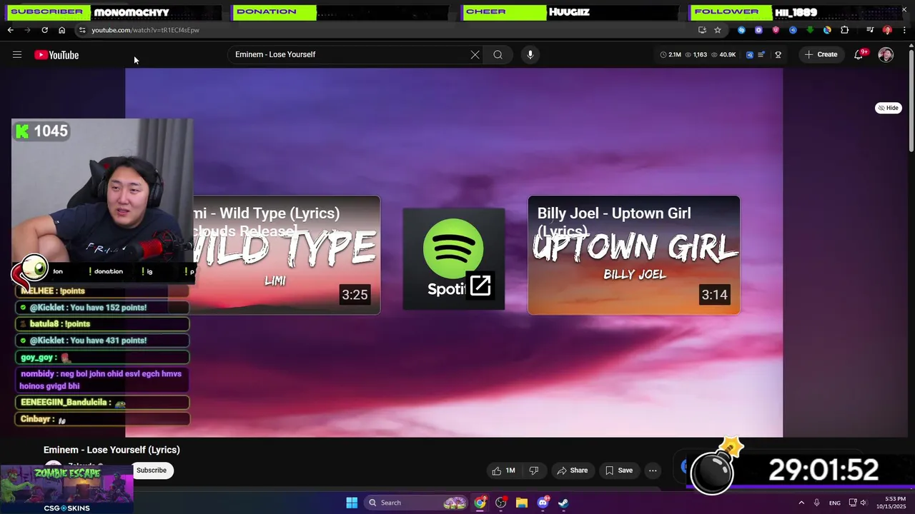Open the Wild Type lyrics end-screen video
Viewport: 915px width, 514px height.
click(x=287, y=255)
